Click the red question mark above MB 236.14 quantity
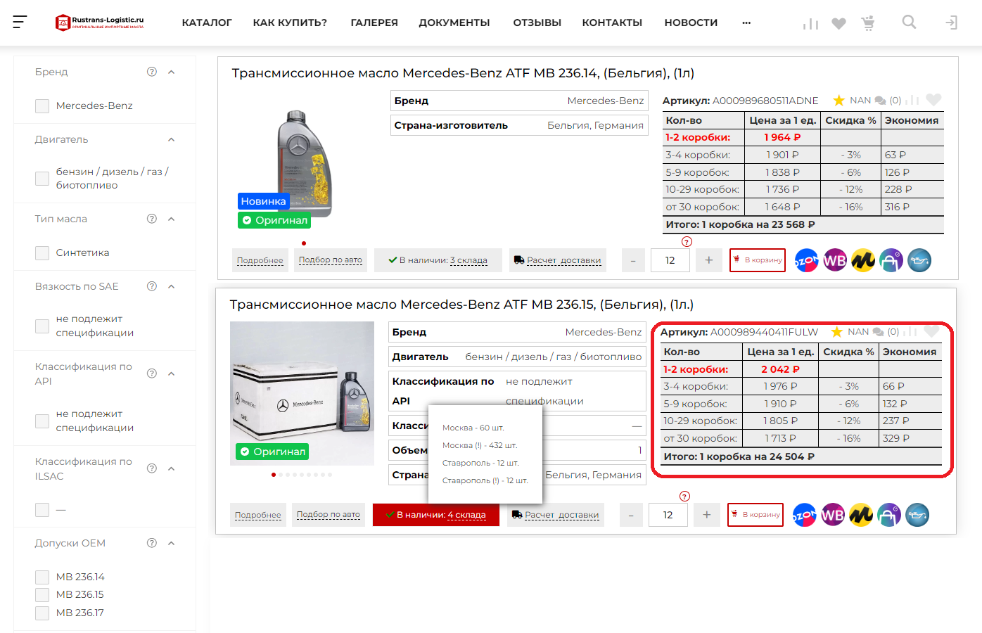This screenshot has height=633, width=982. tap(687, 242)
